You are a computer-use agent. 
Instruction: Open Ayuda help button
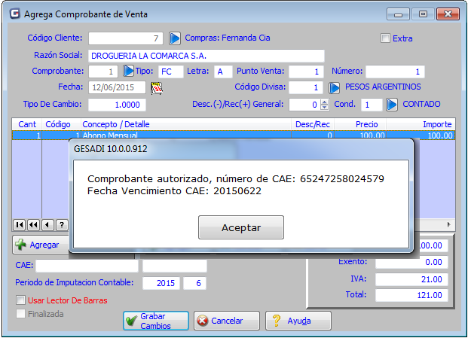click(297, 321)
